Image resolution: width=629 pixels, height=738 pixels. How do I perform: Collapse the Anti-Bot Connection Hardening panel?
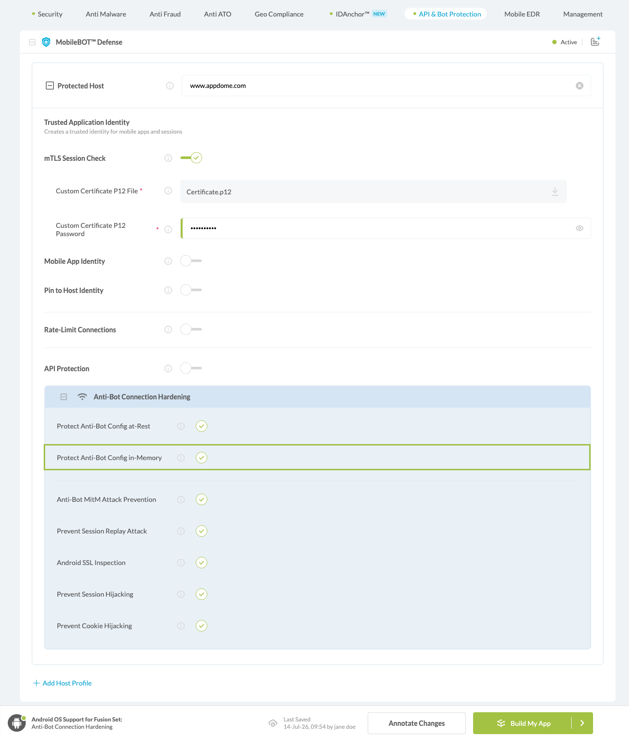coord(64,397)
